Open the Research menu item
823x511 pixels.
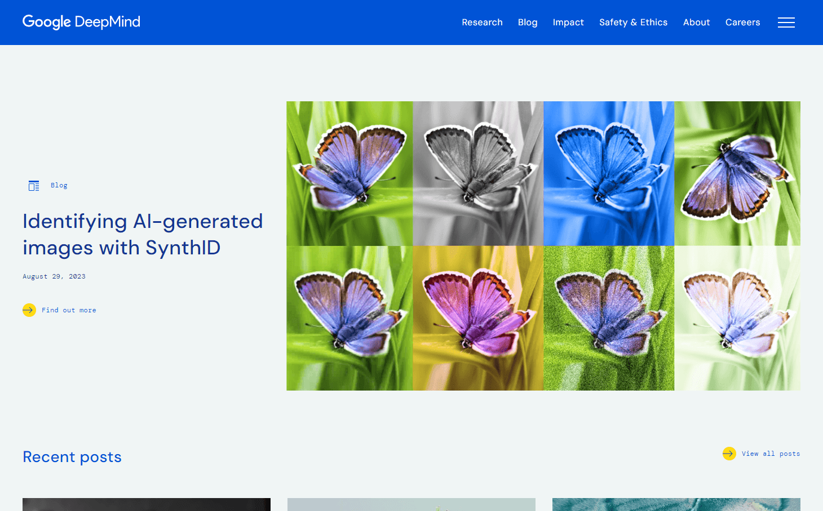482,23
